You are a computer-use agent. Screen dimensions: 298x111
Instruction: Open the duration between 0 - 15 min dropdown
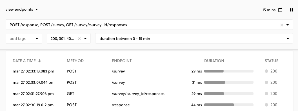tap(194, 38)
